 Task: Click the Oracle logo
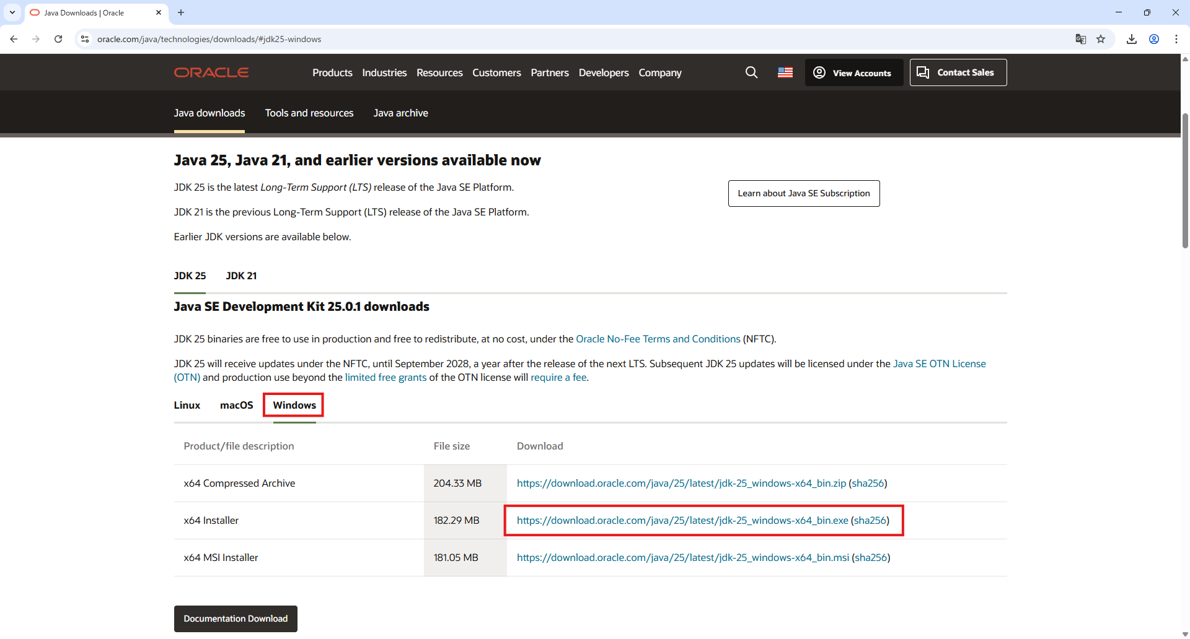[x=211, y=72]
